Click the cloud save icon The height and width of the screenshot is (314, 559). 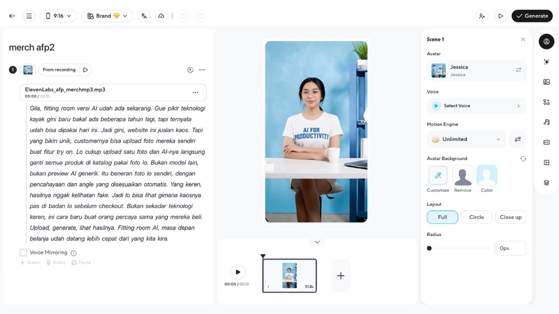(x=161, y=16)
